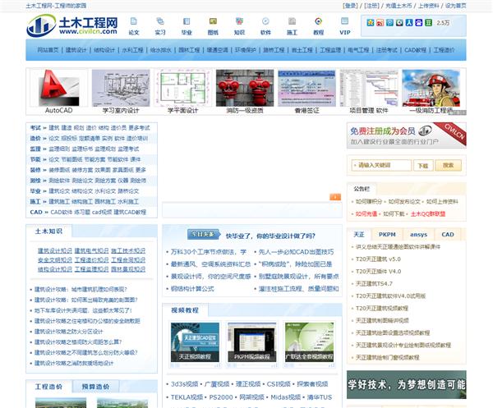The image size is (493, 408).
Task: Open 电气工程 in the blue navigation bar
Action: [x=358, y=50]
